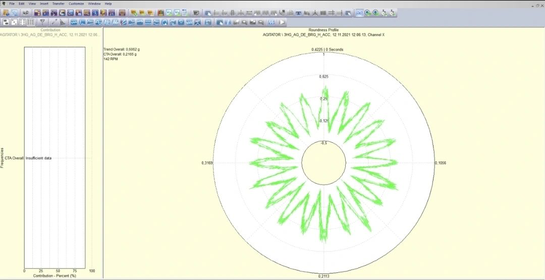Click the blue info 'i' toolbar icon
The image size is (545, 280).
pyautogui.click(x=95, y=13)
